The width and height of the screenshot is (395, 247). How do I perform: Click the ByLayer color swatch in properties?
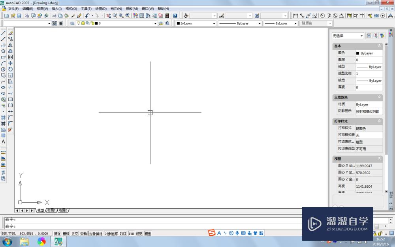point(364,53)
